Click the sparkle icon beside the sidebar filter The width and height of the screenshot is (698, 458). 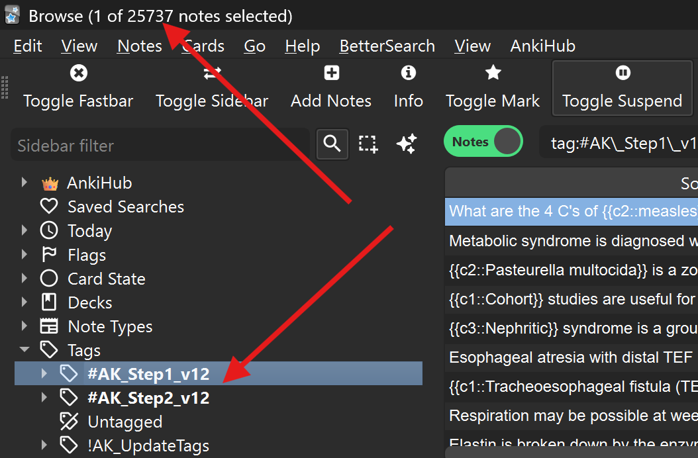click(406, 144)
